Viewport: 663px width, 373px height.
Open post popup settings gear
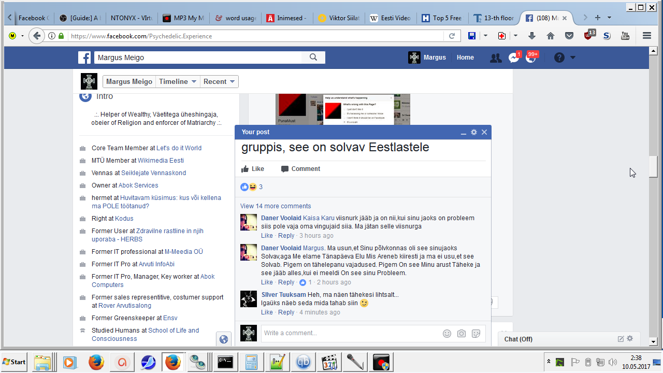pos(473,132)
